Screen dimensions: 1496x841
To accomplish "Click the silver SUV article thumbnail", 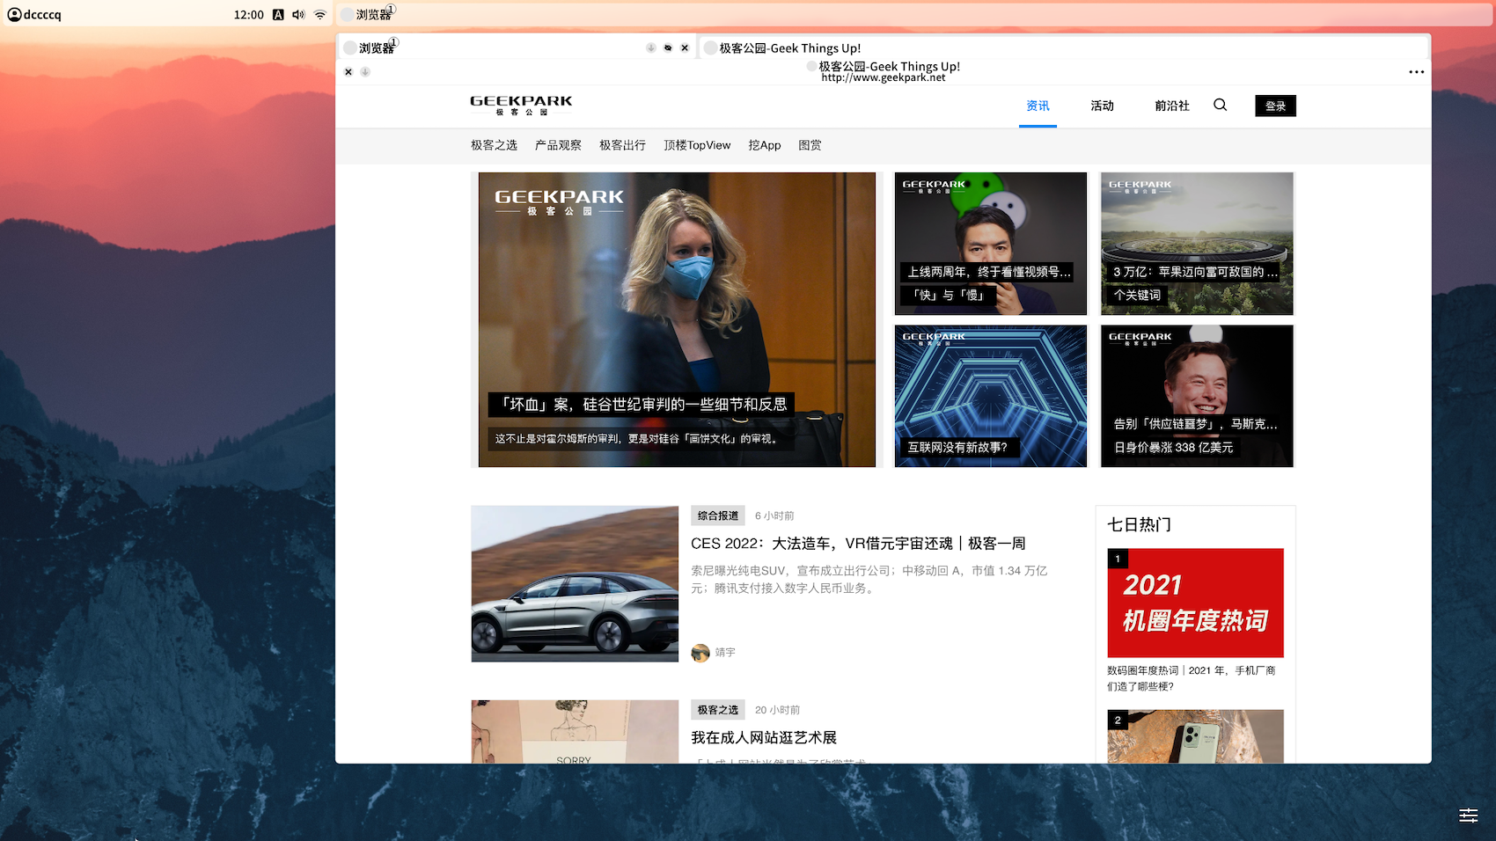I will point(575,583).
